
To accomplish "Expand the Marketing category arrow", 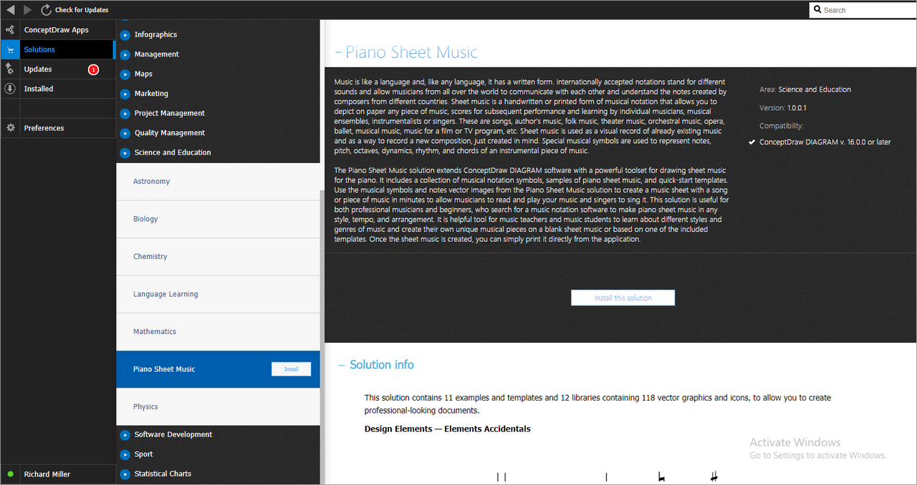I will click(125, 94).
